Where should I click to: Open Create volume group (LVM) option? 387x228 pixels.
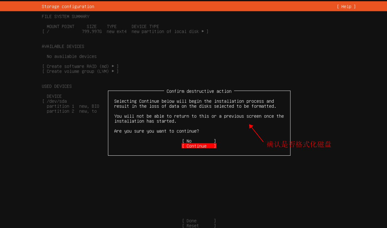80,71
